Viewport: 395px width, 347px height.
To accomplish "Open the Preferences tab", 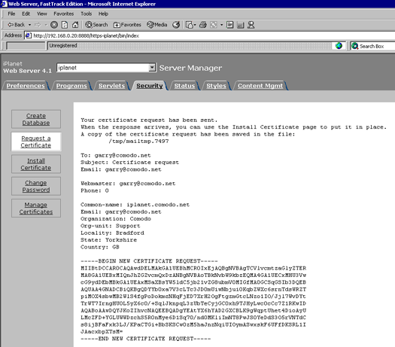I will [26, 86].
